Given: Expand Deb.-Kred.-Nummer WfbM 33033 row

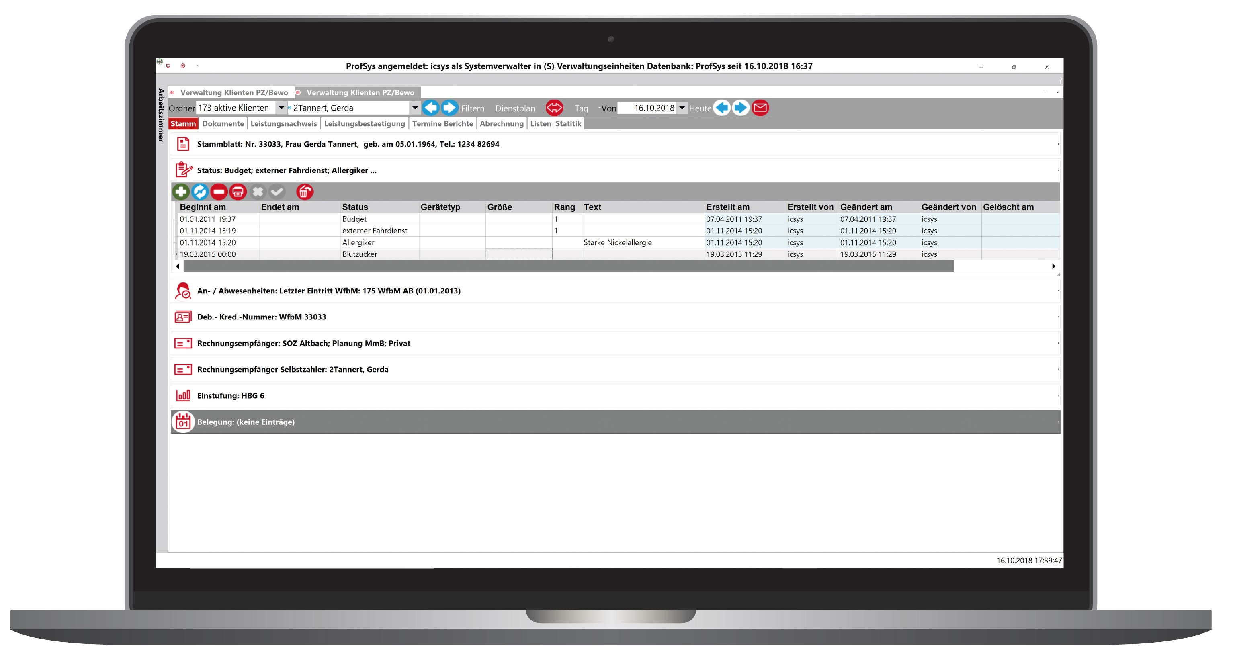Looking at the screenshot, I should 616,317.
